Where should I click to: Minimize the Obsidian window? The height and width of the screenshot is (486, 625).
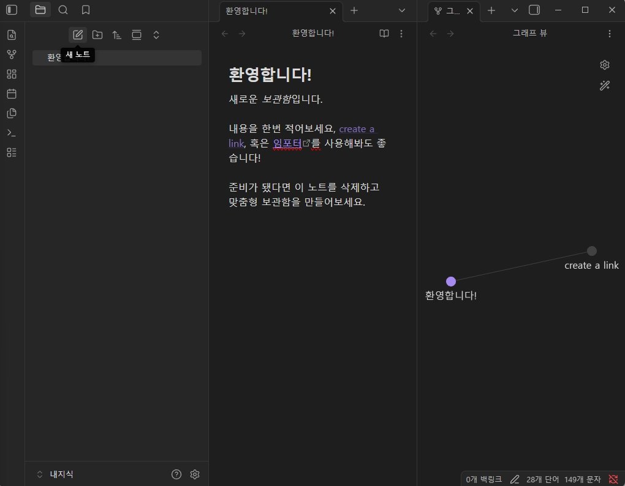[x=558, y=10]
